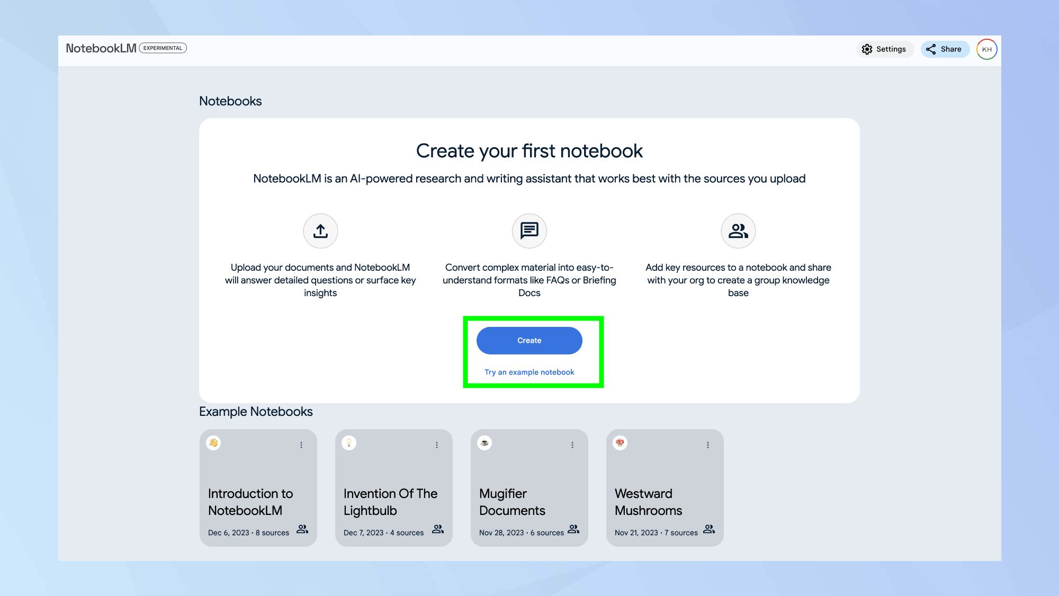Click shared icon on Introduction to NotebookLM card
The height and width of the screenshot is (596, 1059).
302,529
